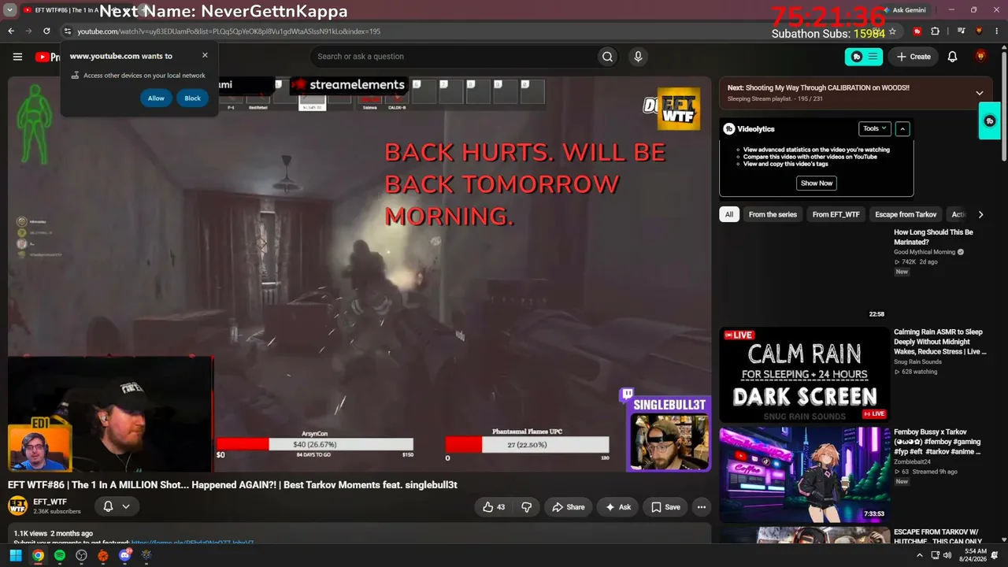
Task: Click the YouTube logo
Action: point(47,57)
